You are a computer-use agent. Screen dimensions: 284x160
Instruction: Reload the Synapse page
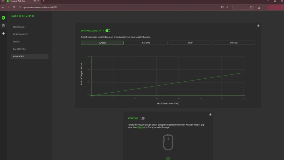(14, 7)
